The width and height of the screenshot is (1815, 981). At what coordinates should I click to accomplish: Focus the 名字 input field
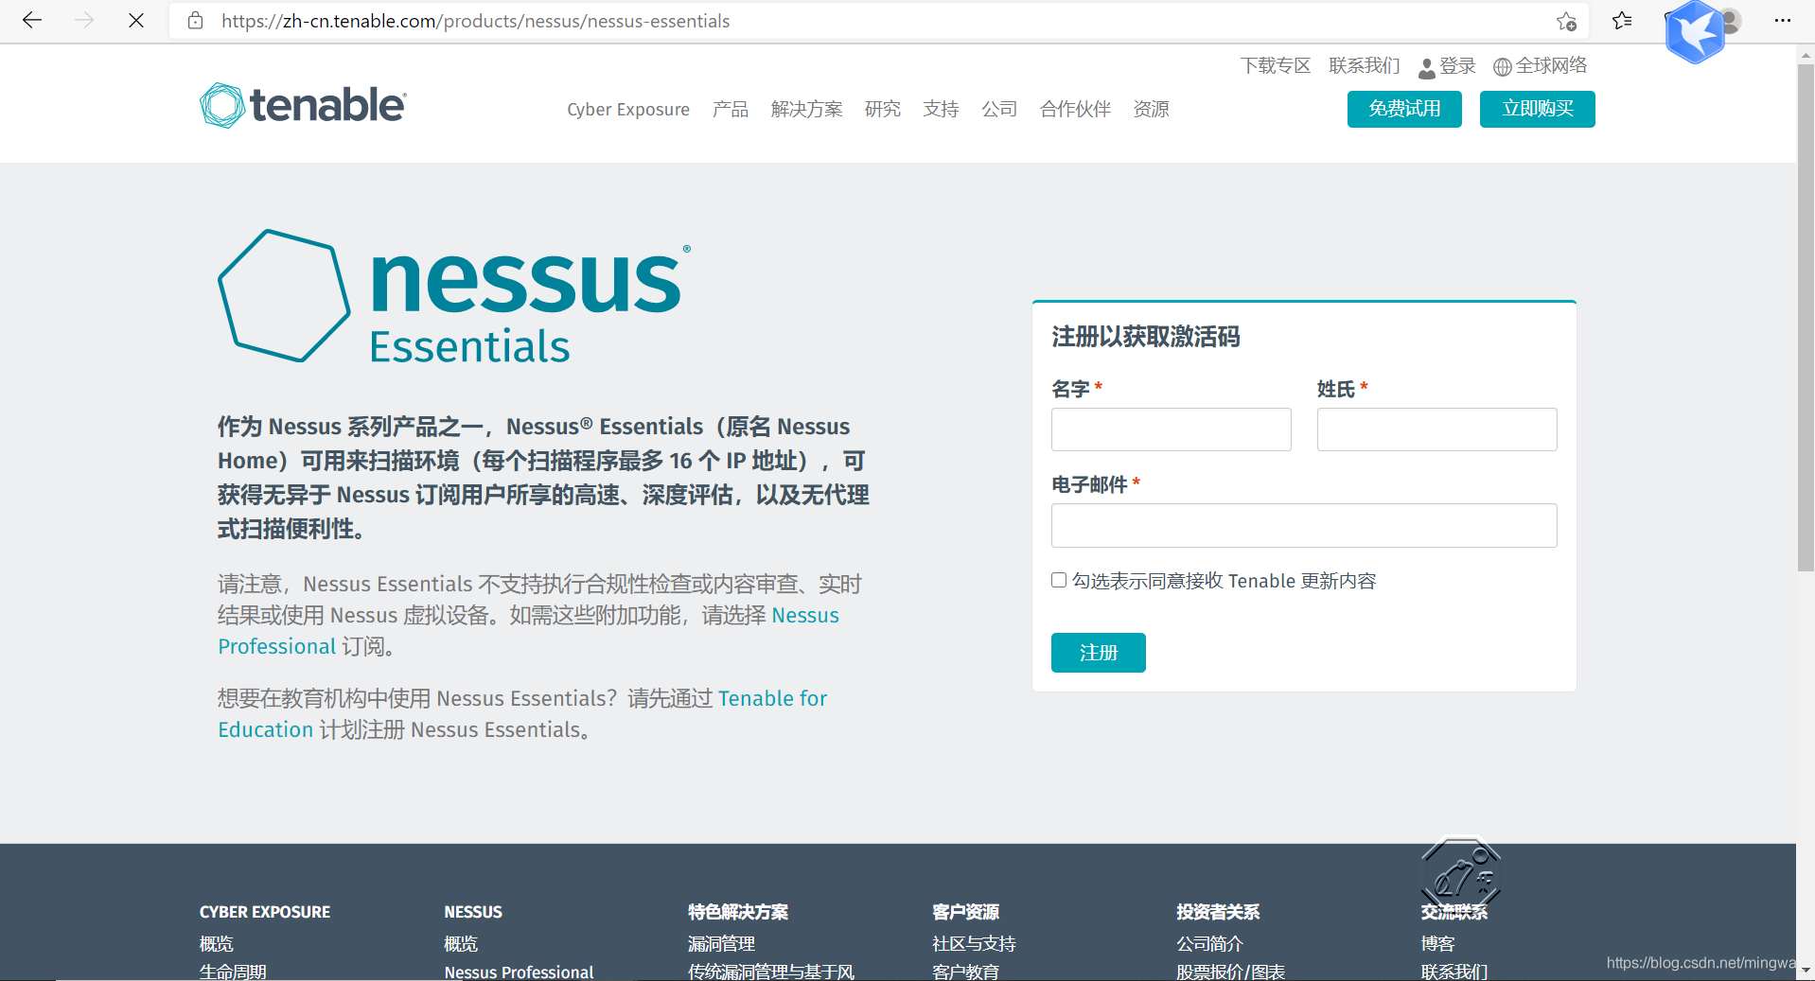(1171, 429)
